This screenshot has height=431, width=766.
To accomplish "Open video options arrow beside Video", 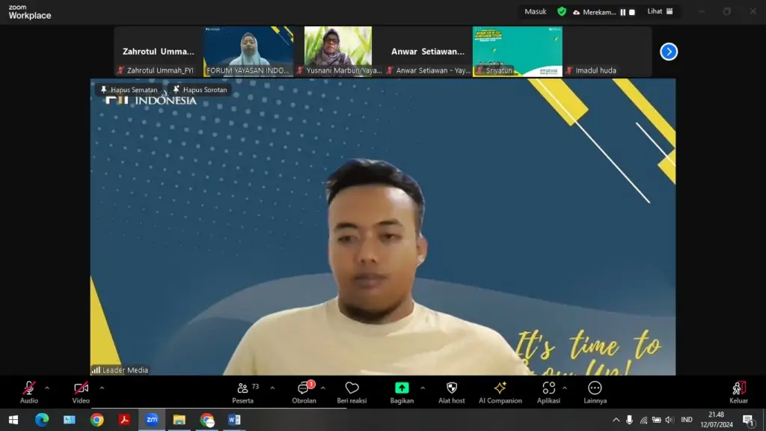I will pos(102,388).
